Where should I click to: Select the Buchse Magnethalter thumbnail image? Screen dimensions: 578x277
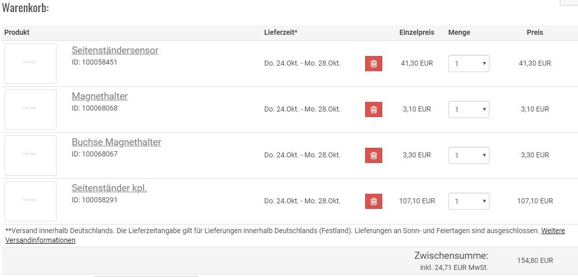tap(30, 155)
